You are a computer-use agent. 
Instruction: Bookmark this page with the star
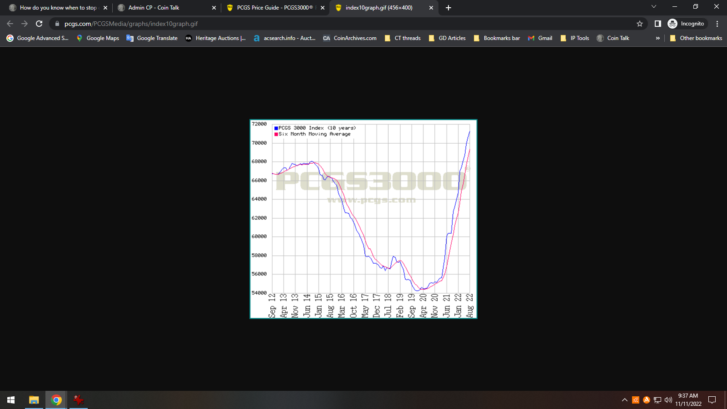(x=640, y=24)
